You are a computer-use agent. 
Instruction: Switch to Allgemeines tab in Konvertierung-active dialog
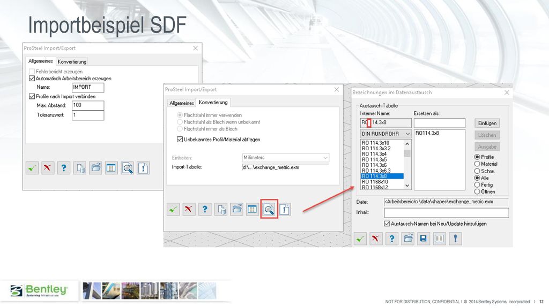(182, 103)
